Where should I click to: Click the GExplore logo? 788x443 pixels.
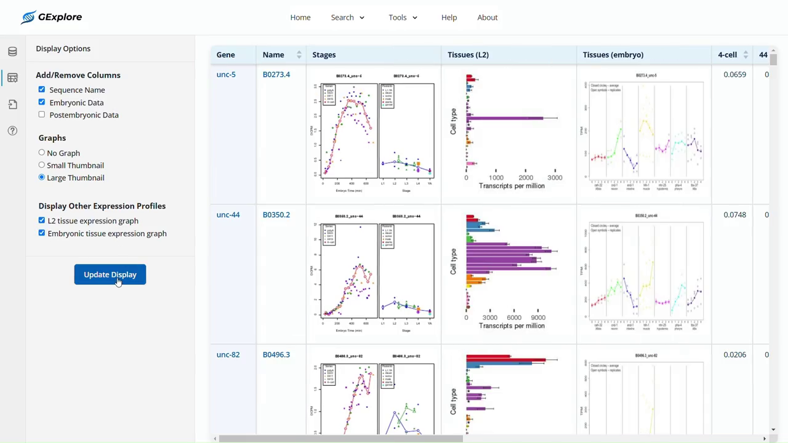51,17
